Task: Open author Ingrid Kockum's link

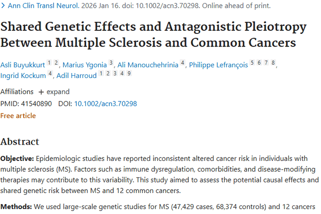Action: click(x=23, y=76)
